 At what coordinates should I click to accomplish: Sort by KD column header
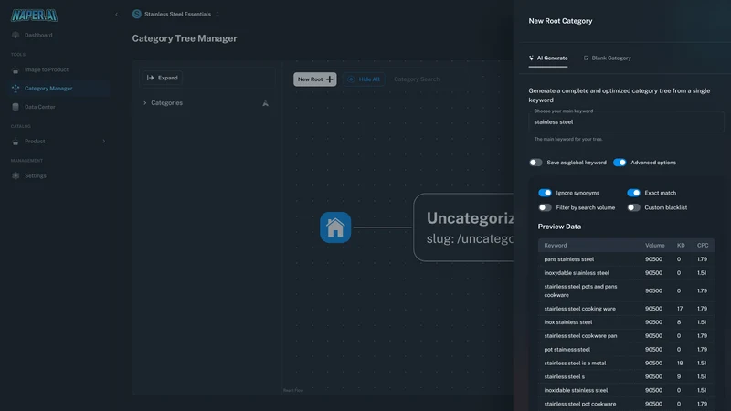(681, 245)
